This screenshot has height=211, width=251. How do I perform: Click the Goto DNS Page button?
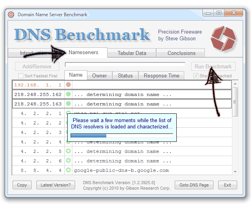pyautogui.click(x=194, y=185)
